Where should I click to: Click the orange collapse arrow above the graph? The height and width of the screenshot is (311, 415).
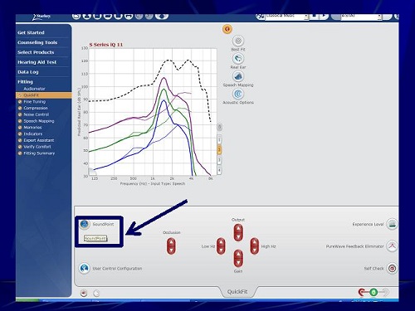(x=227, y=29)
